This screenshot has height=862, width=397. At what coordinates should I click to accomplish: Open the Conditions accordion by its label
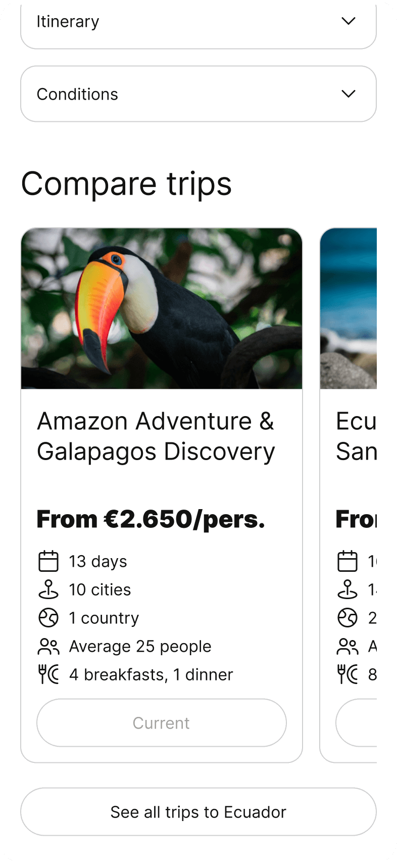pos(77,94)
